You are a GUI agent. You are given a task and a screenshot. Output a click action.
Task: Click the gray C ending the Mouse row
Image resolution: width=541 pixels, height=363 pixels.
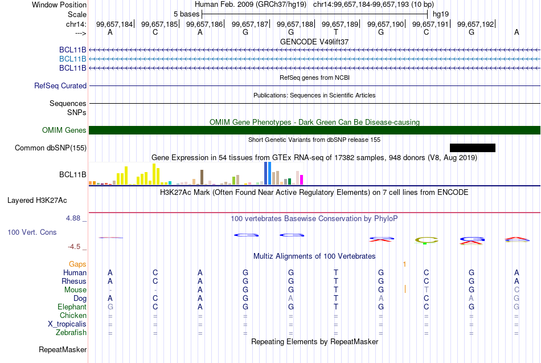point(517,290)
